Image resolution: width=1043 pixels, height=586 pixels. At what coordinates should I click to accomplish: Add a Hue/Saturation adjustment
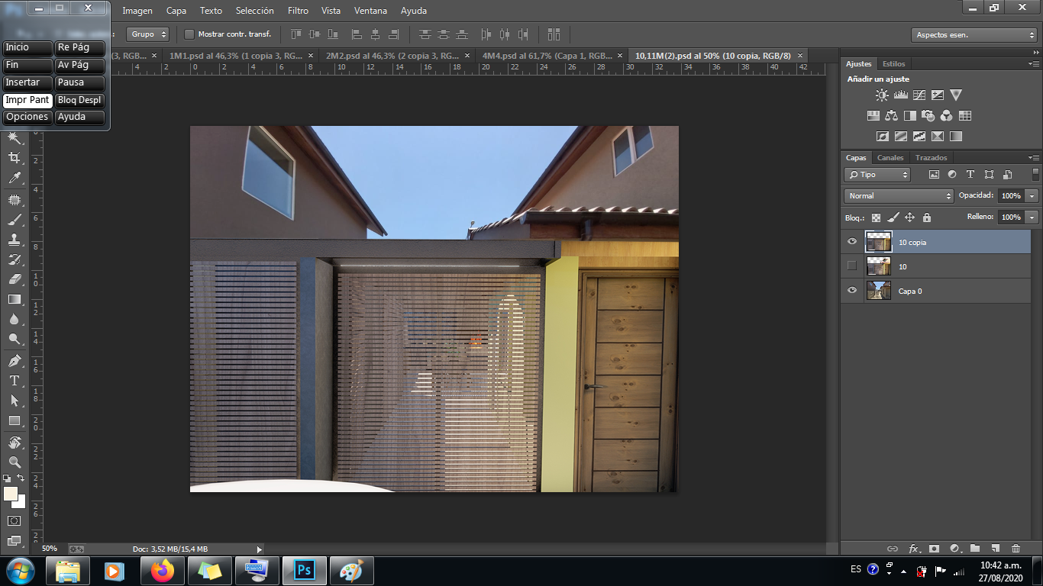pyautogui.click(x=873, y=116)
